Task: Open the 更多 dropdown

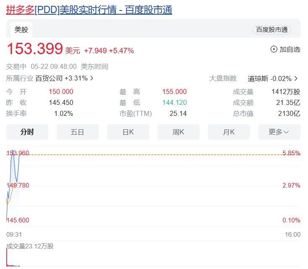Action: tap(279, 132)
